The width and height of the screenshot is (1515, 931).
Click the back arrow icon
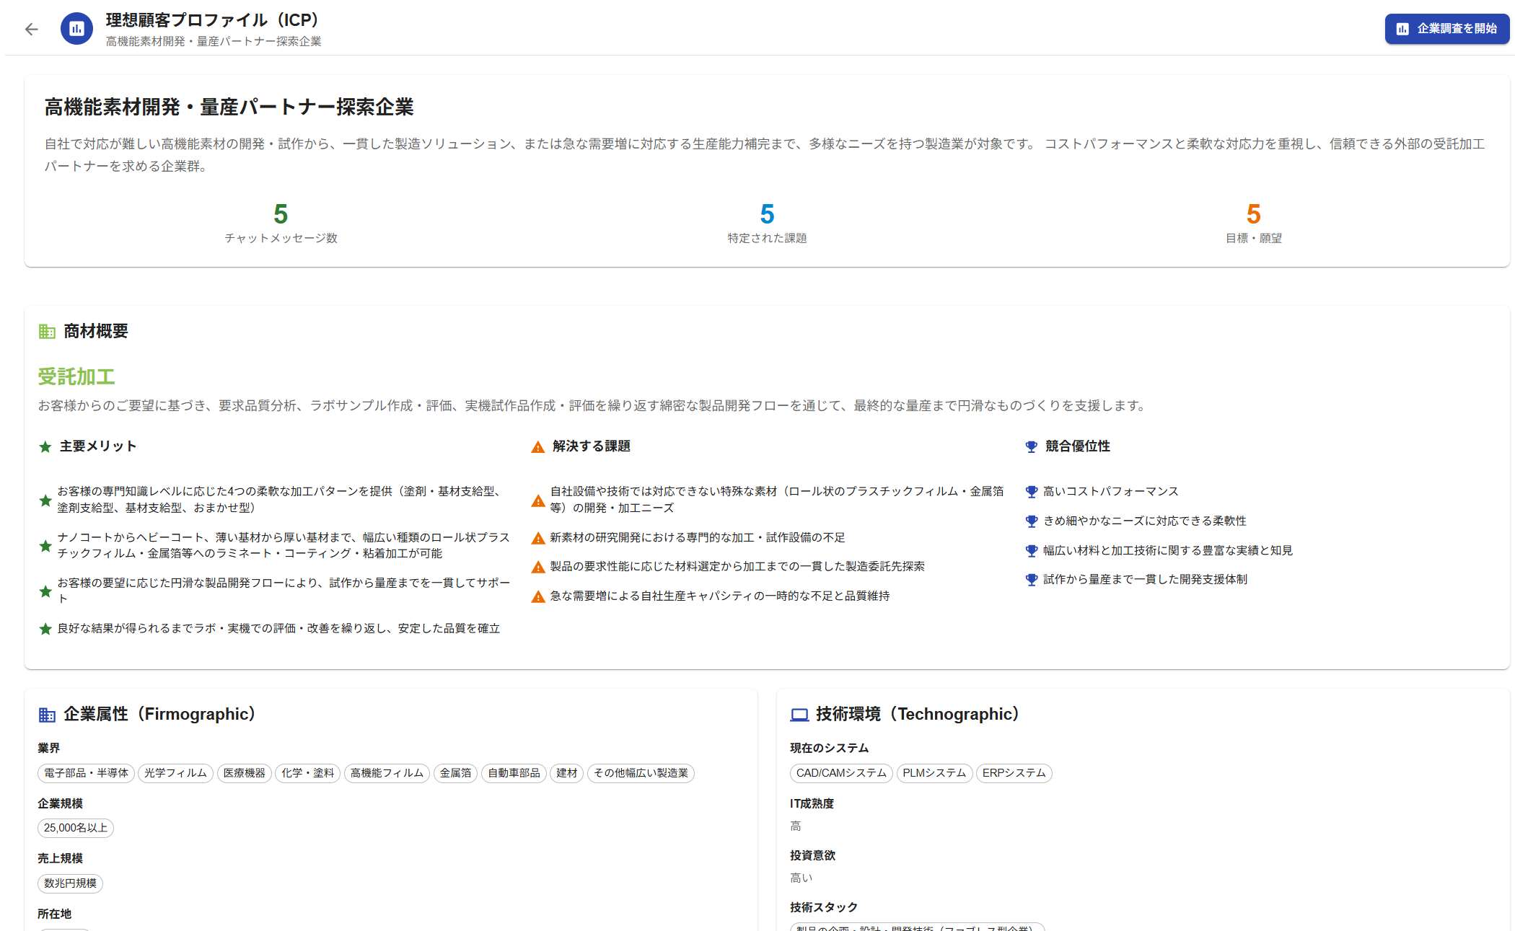[x=31, y=30]
